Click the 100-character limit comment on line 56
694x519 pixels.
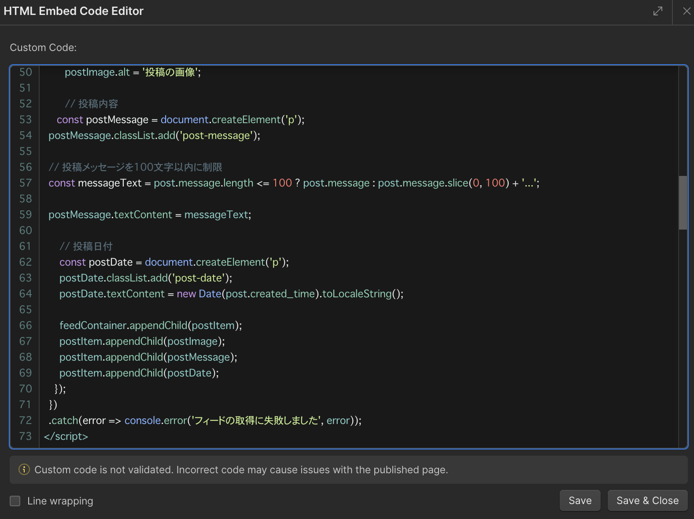click(x=136, y=167)
